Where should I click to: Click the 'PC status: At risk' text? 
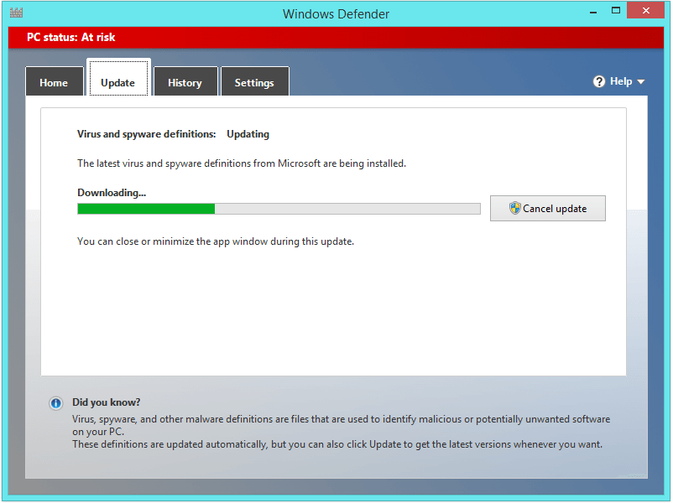(70, 38)
